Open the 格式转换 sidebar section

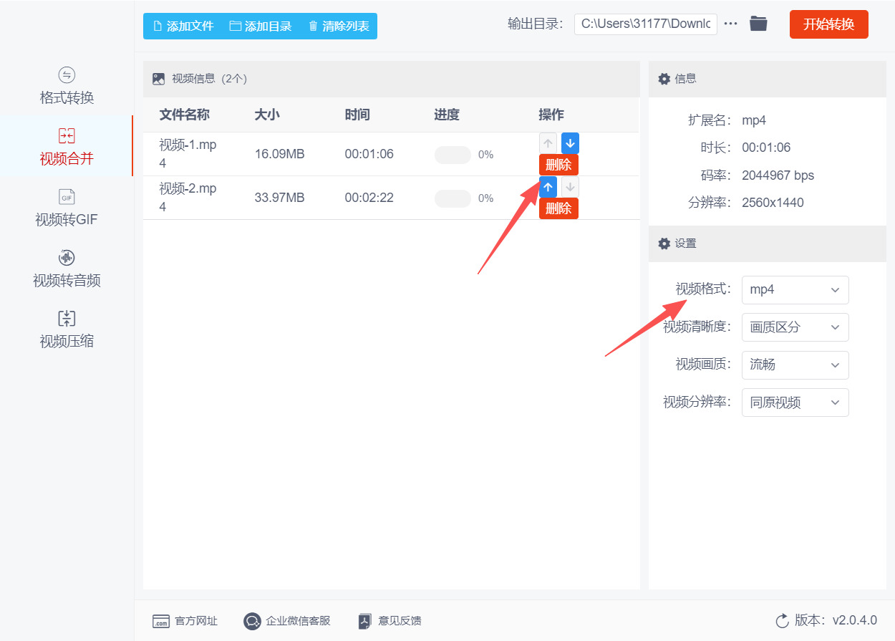click(67, 86)
